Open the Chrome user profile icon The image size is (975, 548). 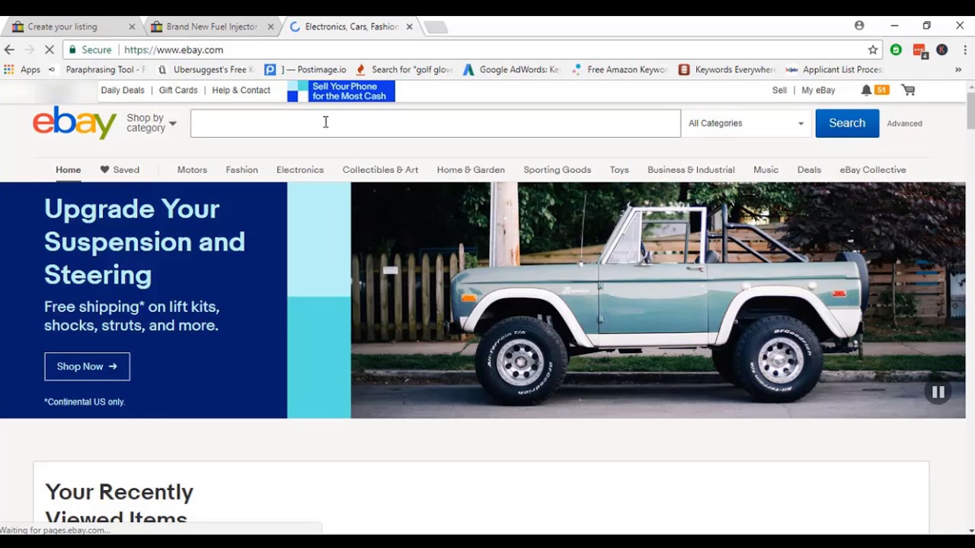859,25
